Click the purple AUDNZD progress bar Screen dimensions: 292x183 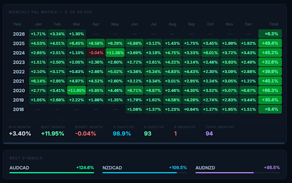tap(225, 173)
